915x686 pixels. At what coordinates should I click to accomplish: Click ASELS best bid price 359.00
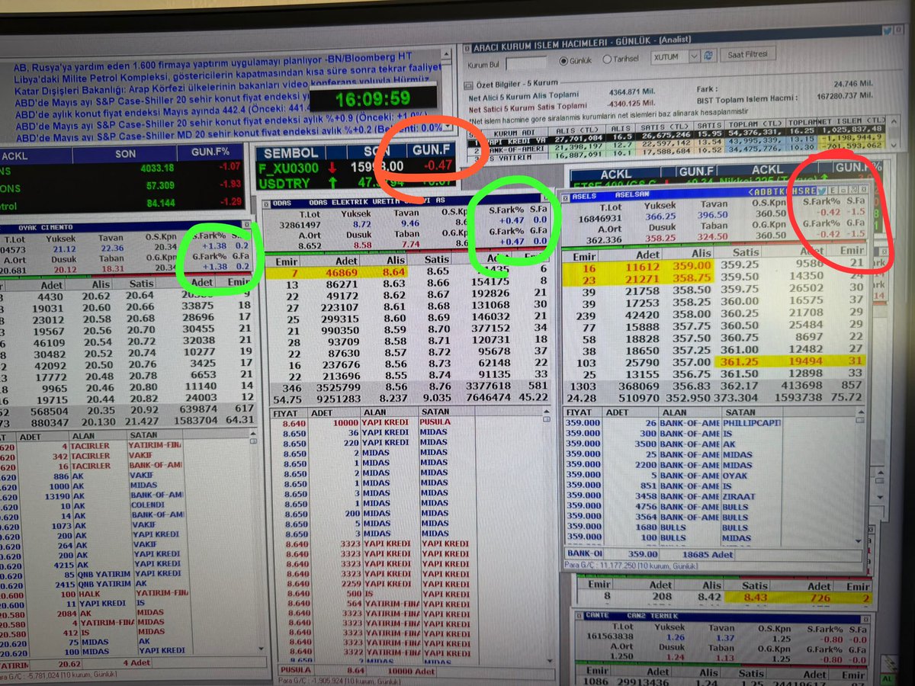[x=692, y=266]
